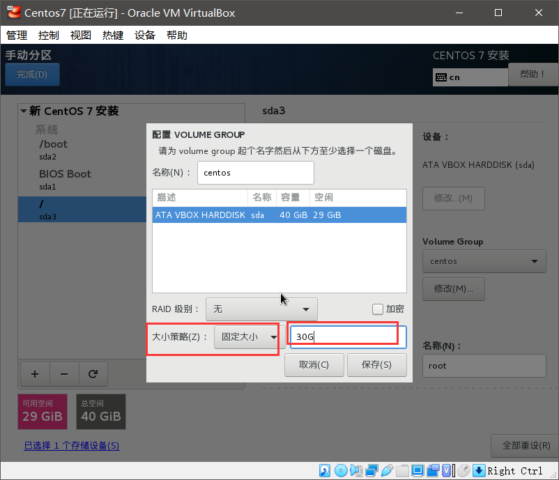Viewport: 559px width, 480px height.
Task: Click the display status bar icon
Action: pos(418,470)
